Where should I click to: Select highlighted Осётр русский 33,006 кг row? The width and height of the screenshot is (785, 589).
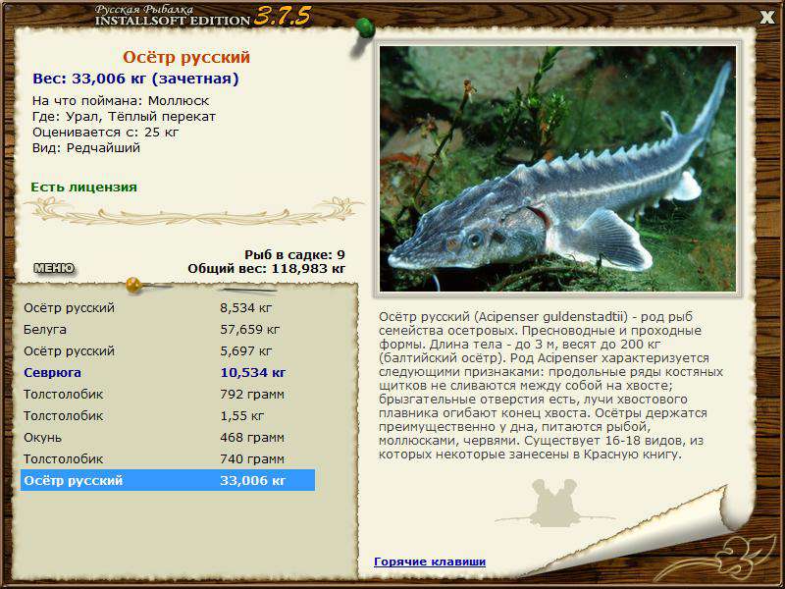(168, 480)
